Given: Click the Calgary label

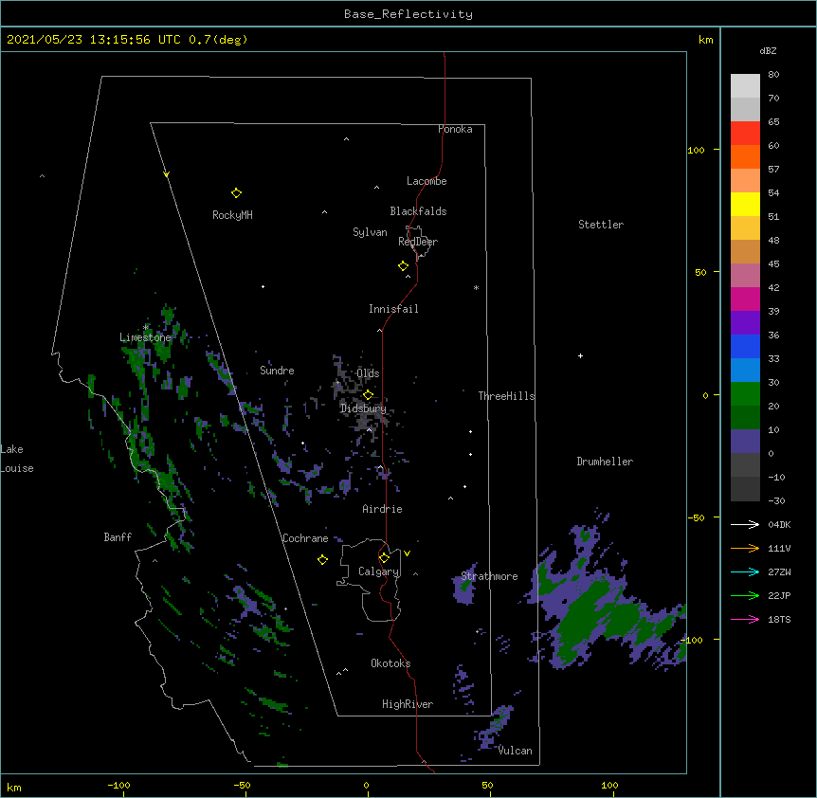Looking at the screenshot, I should (379, 571).
